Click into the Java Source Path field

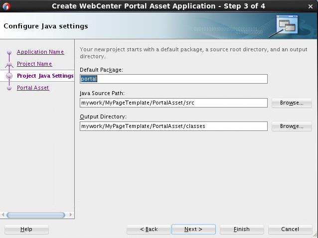(173, 103)
